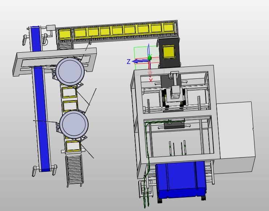Click the green origin sphere of the manipulator

point(150,58)
